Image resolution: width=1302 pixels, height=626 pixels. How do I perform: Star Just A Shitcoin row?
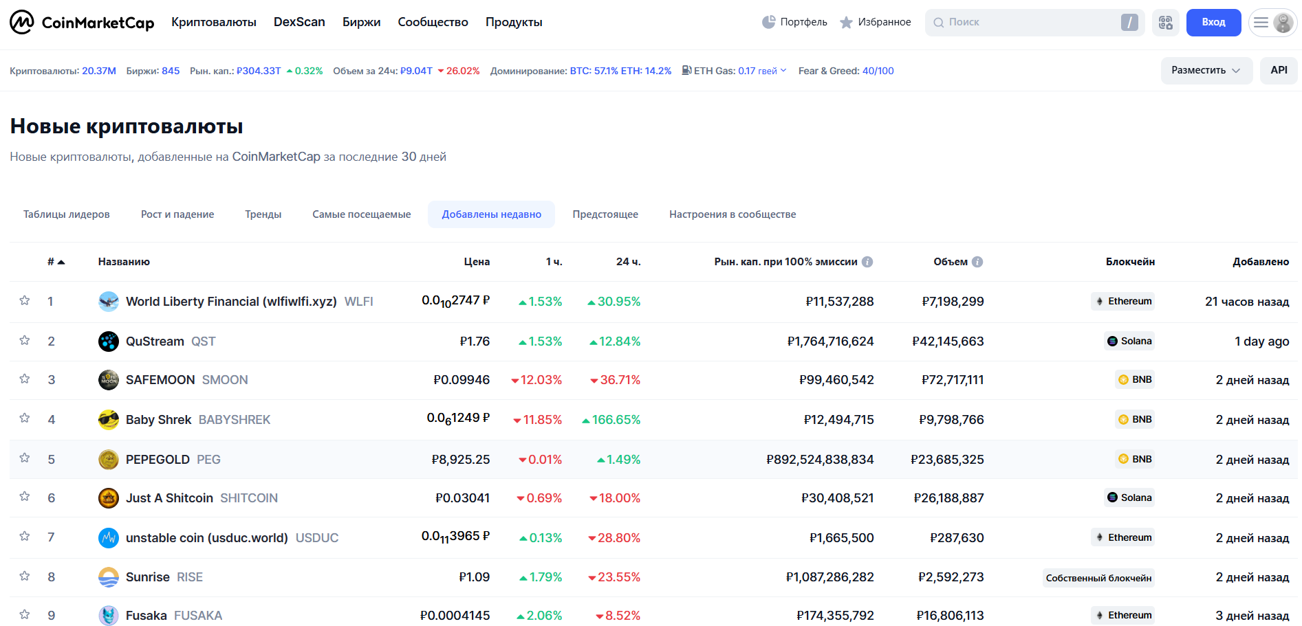click(25, 497)
